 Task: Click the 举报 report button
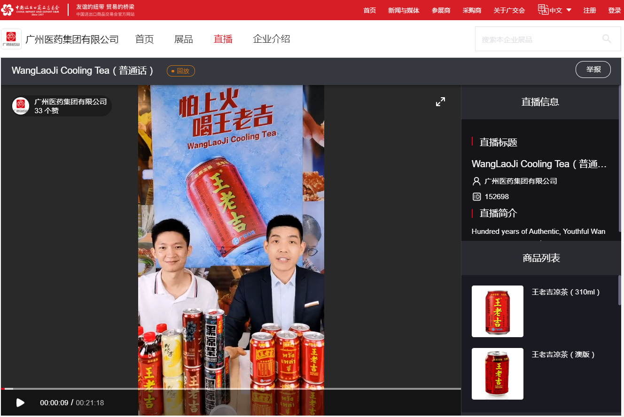point(593,69)
